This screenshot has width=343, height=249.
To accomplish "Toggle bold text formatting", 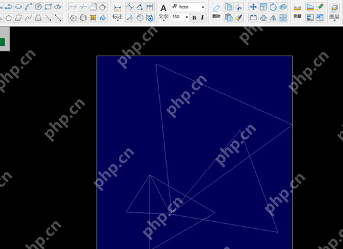I will point(194,18).
